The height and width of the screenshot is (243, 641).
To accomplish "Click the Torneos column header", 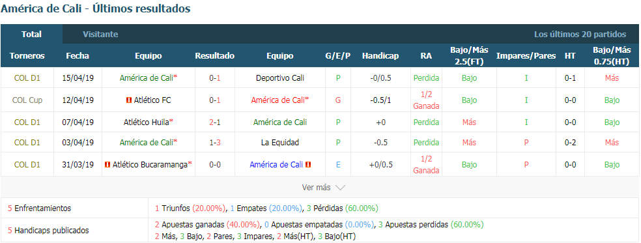I will [27, 55].
